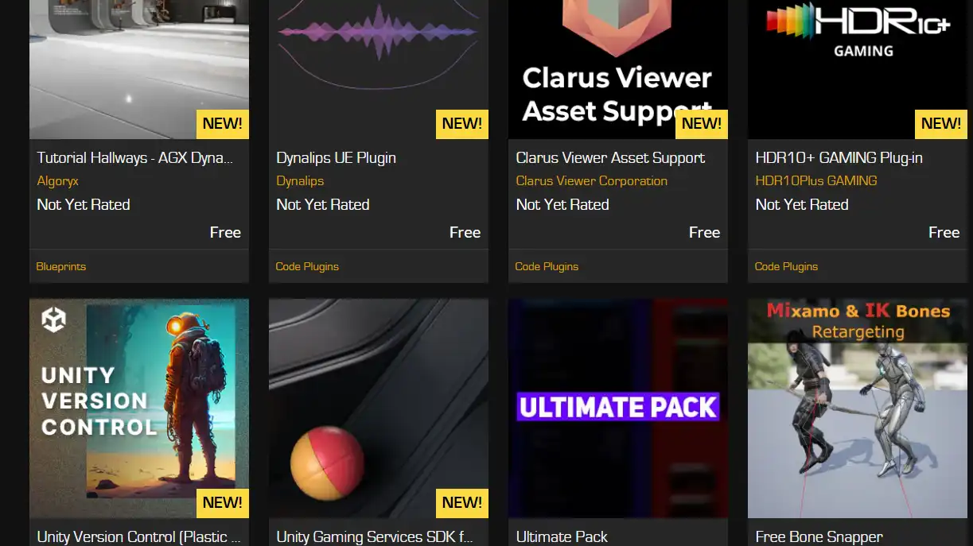Open the Free Bone Snapper title
The image size is (973, 546).
[x=819, y=537]
